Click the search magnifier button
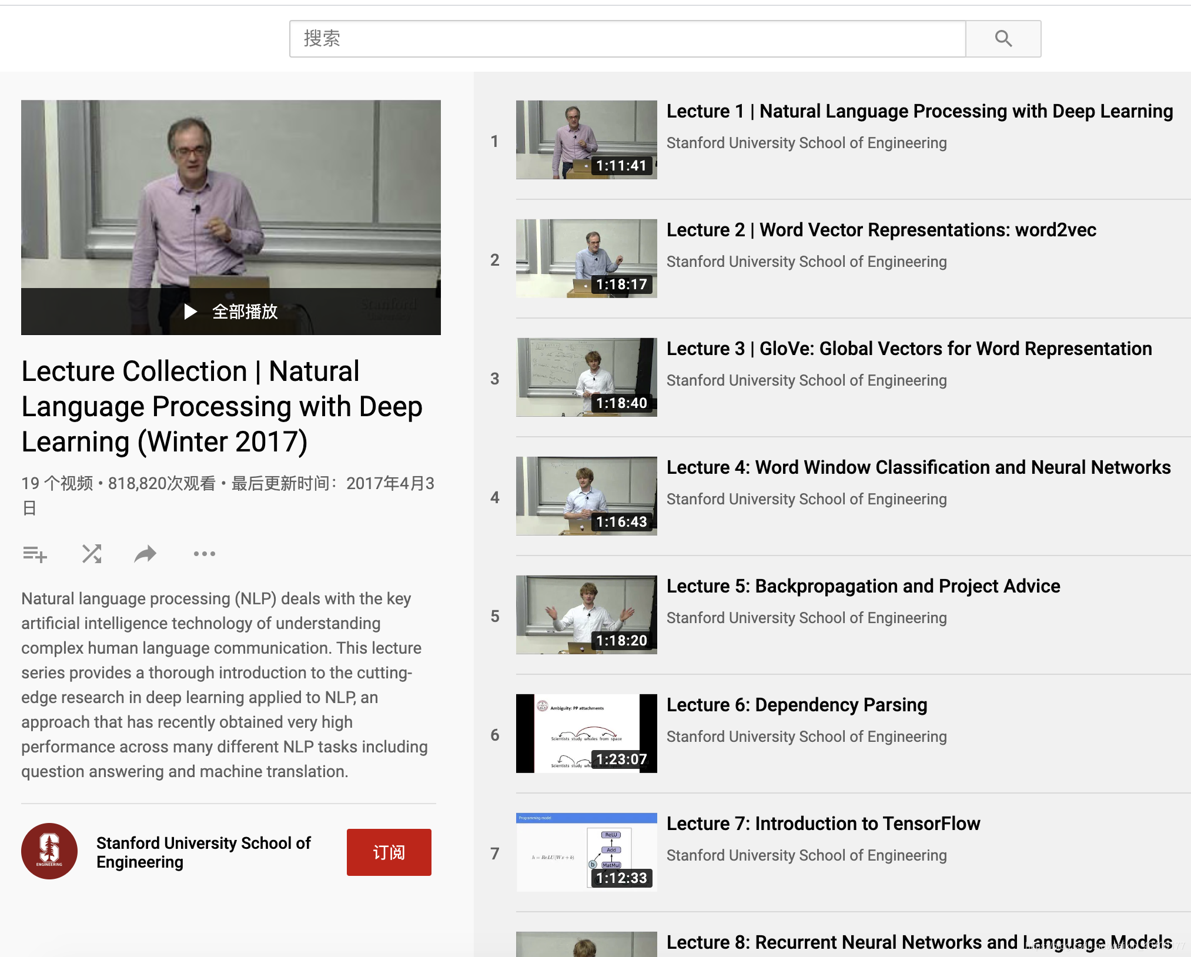 point(1003,39)
